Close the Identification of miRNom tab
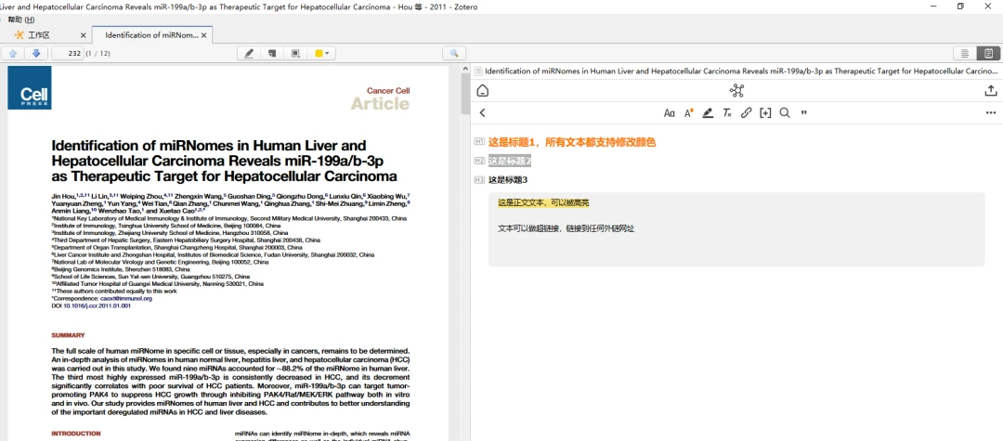Screen dimensions: 1003x441 pos(204,35)
